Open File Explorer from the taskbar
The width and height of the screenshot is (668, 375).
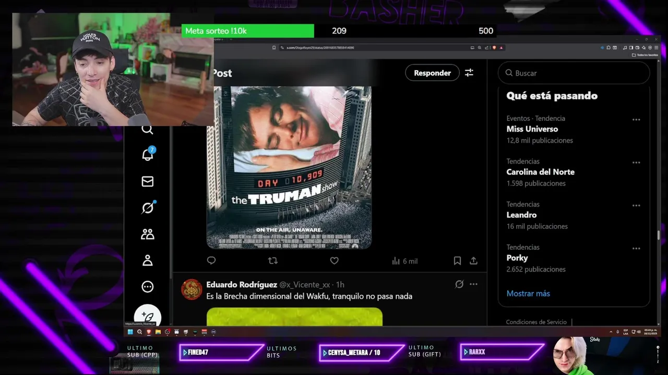158,332
